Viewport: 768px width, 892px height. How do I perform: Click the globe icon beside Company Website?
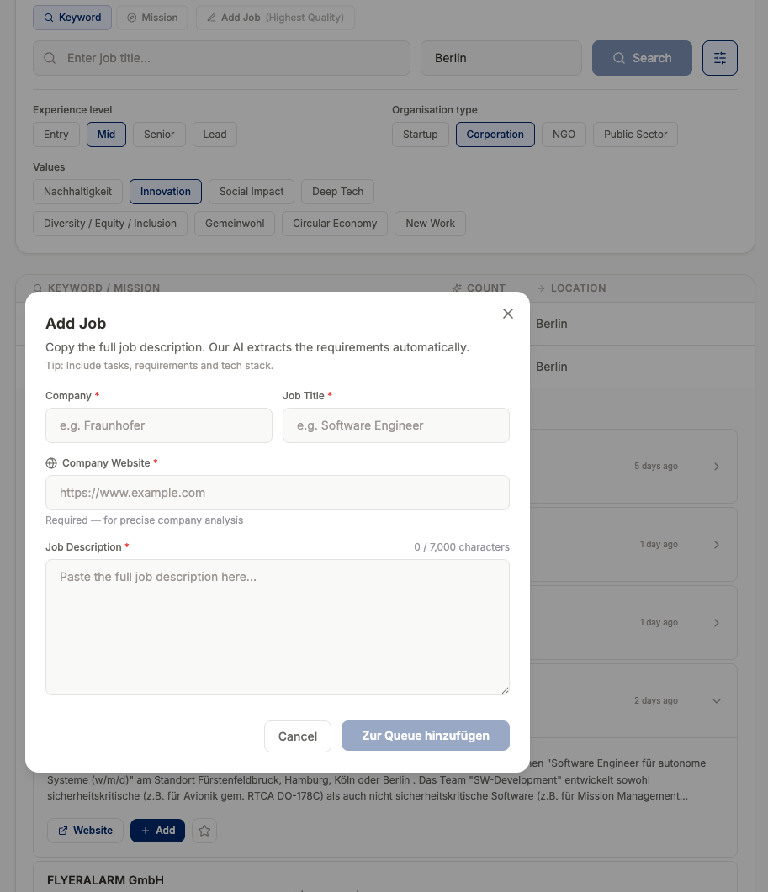51,462
